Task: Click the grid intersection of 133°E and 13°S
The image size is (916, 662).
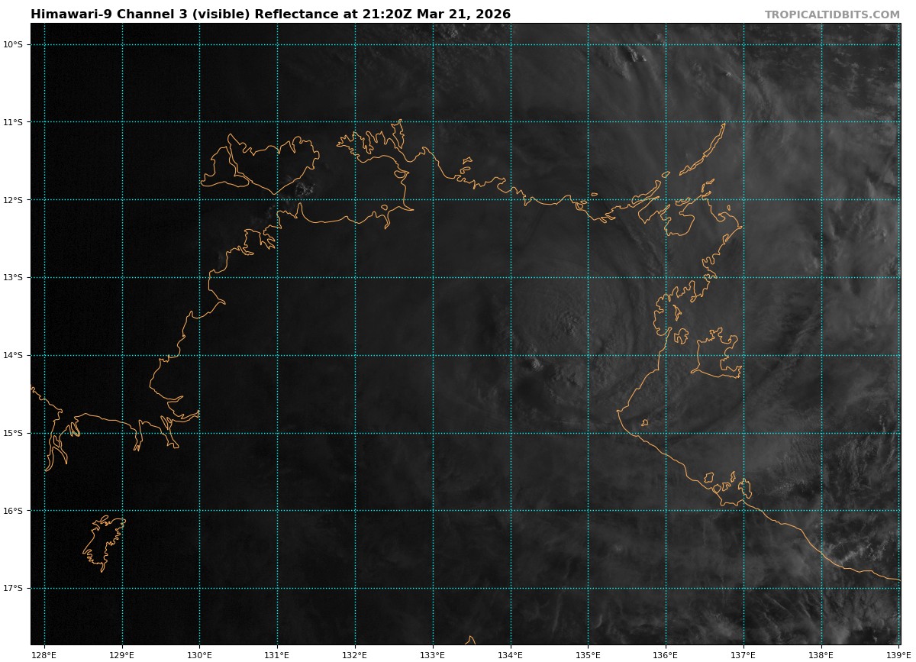Action: coord(433,277)
